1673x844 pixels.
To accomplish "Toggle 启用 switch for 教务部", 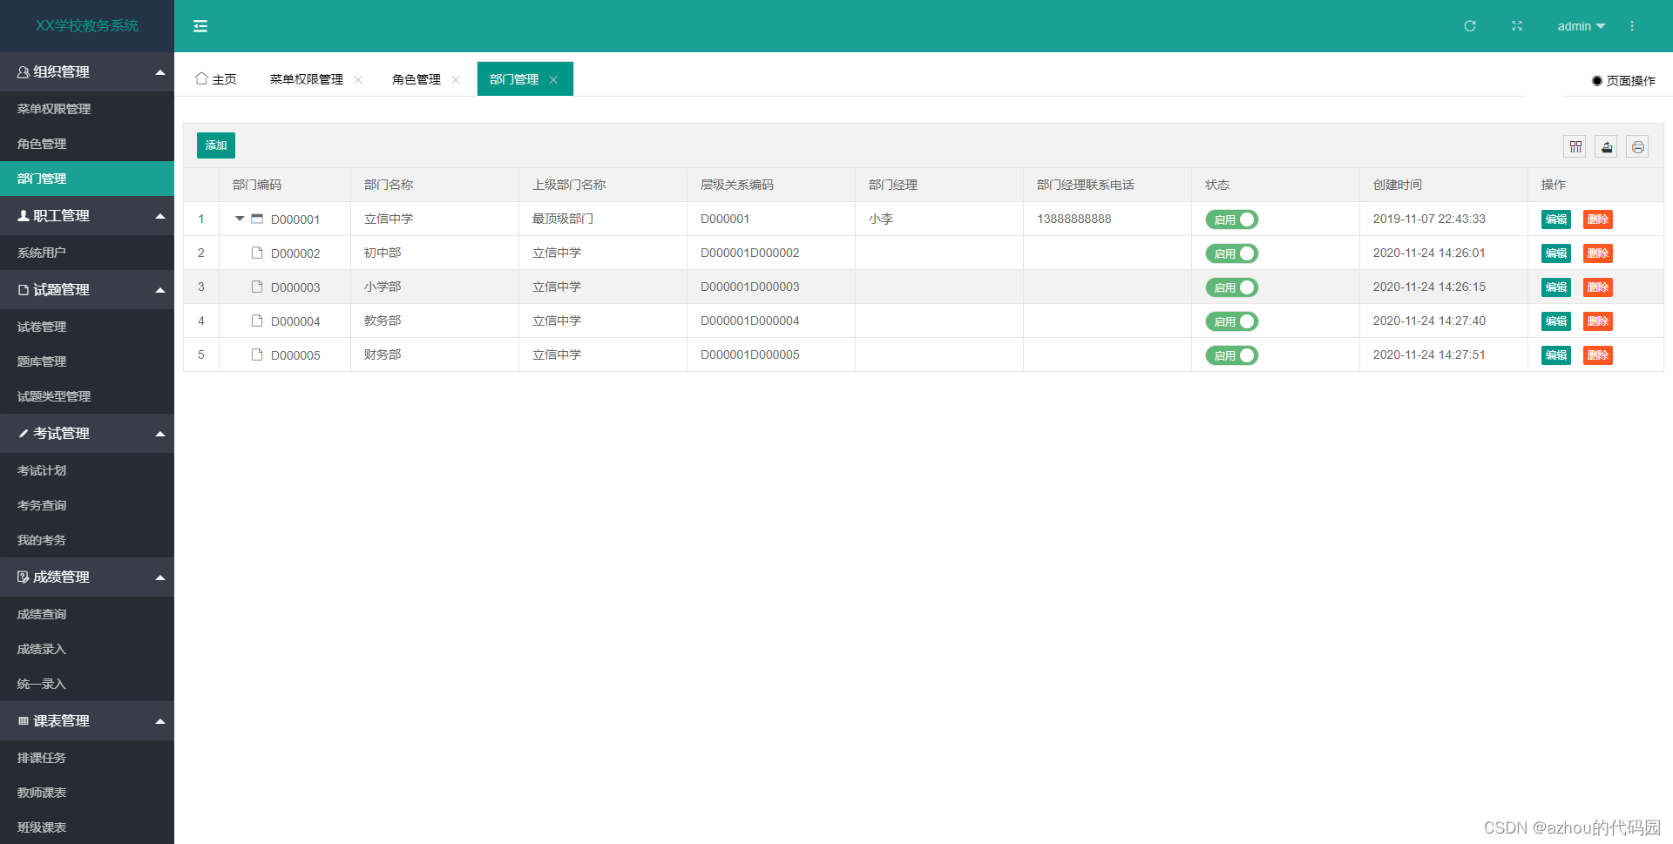I will tap(1232, 321).
